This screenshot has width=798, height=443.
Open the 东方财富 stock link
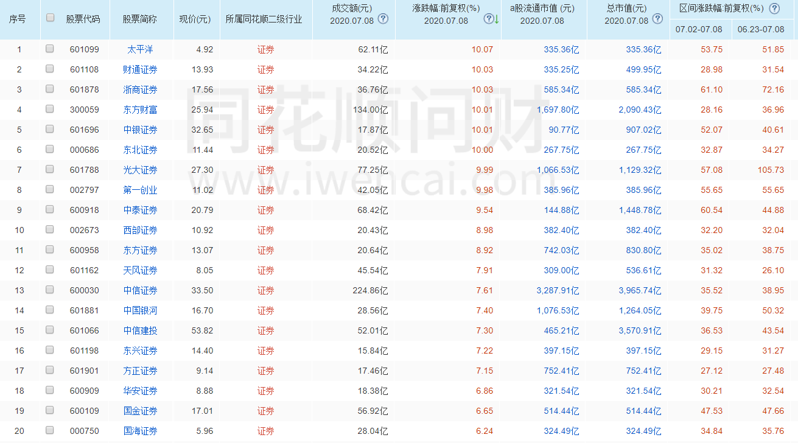pyautogui.click(x=140, y=110)
